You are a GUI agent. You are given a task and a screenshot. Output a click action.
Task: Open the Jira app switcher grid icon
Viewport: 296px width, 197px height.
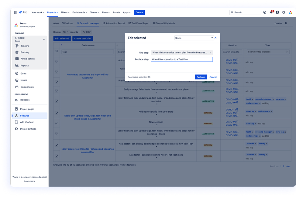click(x=15, y=12)
